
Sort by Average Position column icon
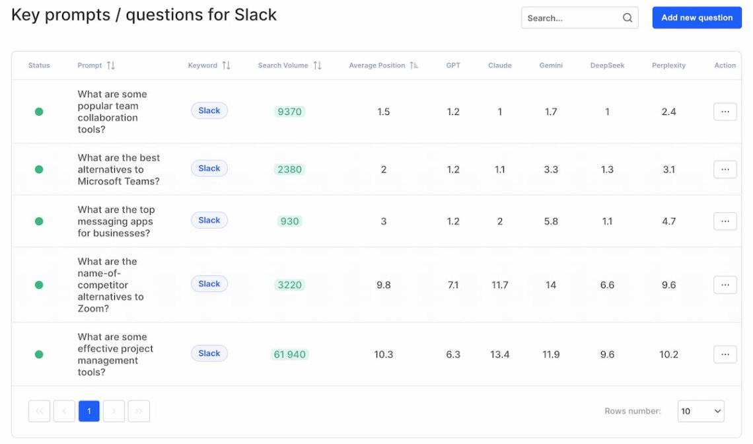414,65
